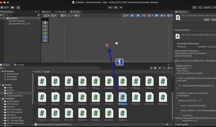
Task: Toggle the Hierarchy panel lock
Action: point(35,12)
